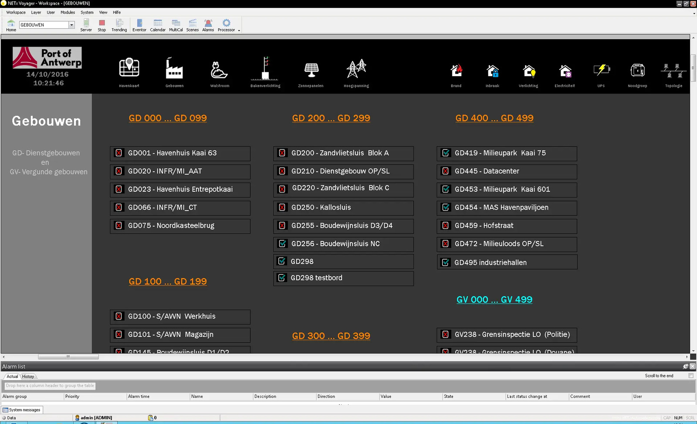Open the Hoogspanning high voltage icon
This screenshot has height=424, width=697.
(356, 69)
